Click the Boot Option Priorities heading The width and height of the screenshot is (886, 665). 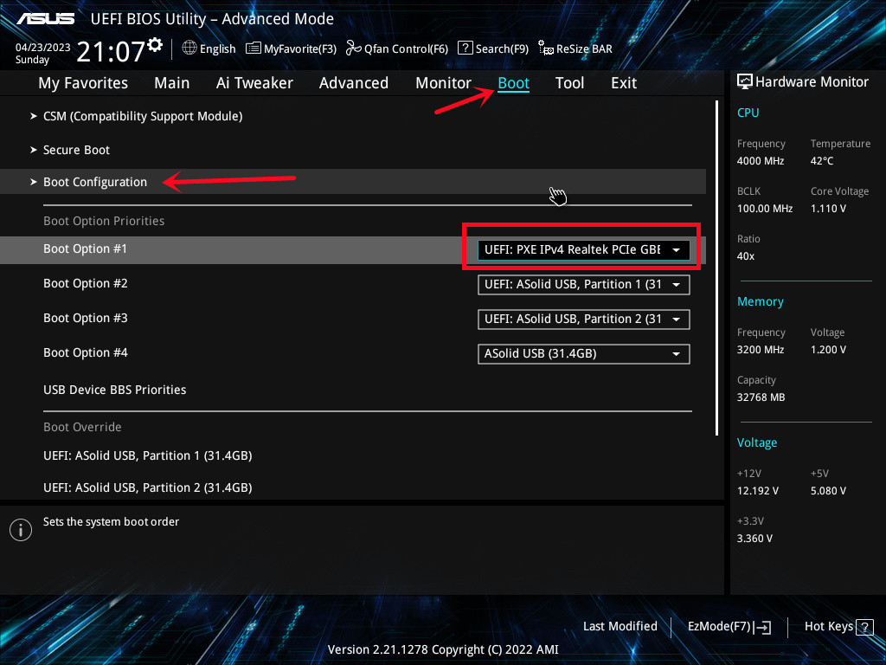tap(104, 221)
